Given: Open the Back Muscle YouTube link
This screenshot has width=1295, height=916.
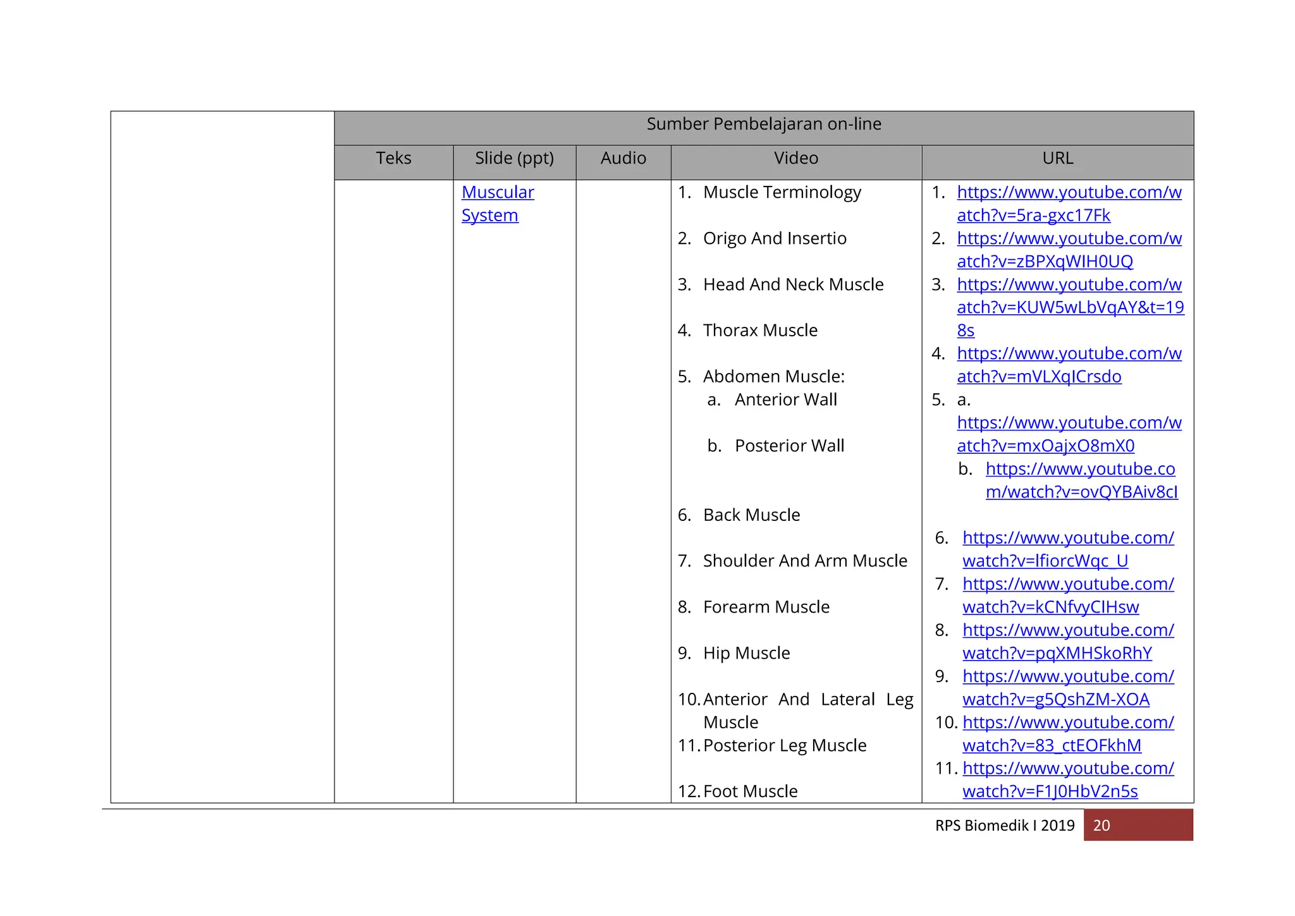Looking at the screenshot, I should 1068,538.
